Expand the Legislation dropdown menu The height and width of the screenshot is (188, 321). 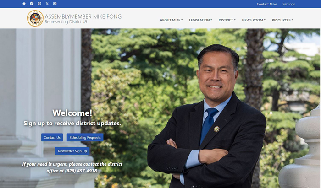(x=200, y=20)
